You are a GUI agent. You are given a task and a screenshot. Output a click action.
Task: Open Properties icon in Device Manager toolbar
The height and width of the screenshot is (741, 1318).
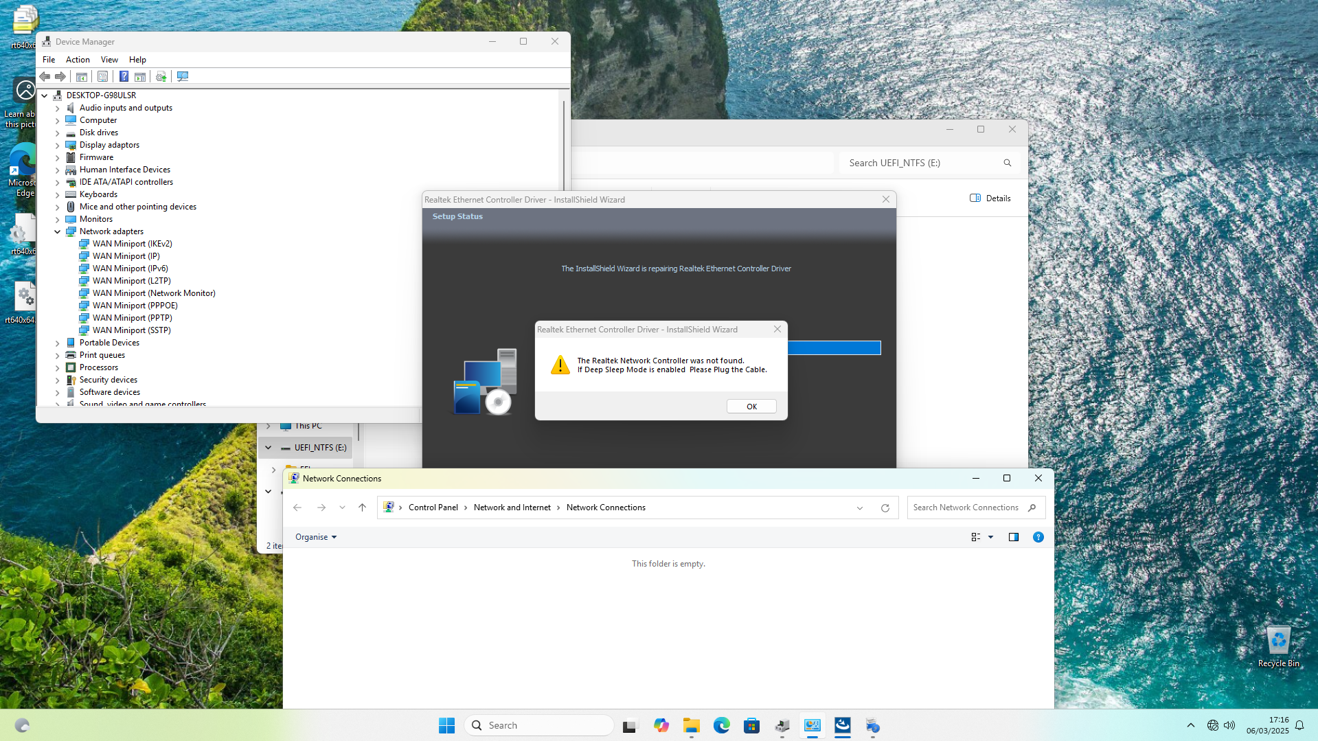(102, 76)
